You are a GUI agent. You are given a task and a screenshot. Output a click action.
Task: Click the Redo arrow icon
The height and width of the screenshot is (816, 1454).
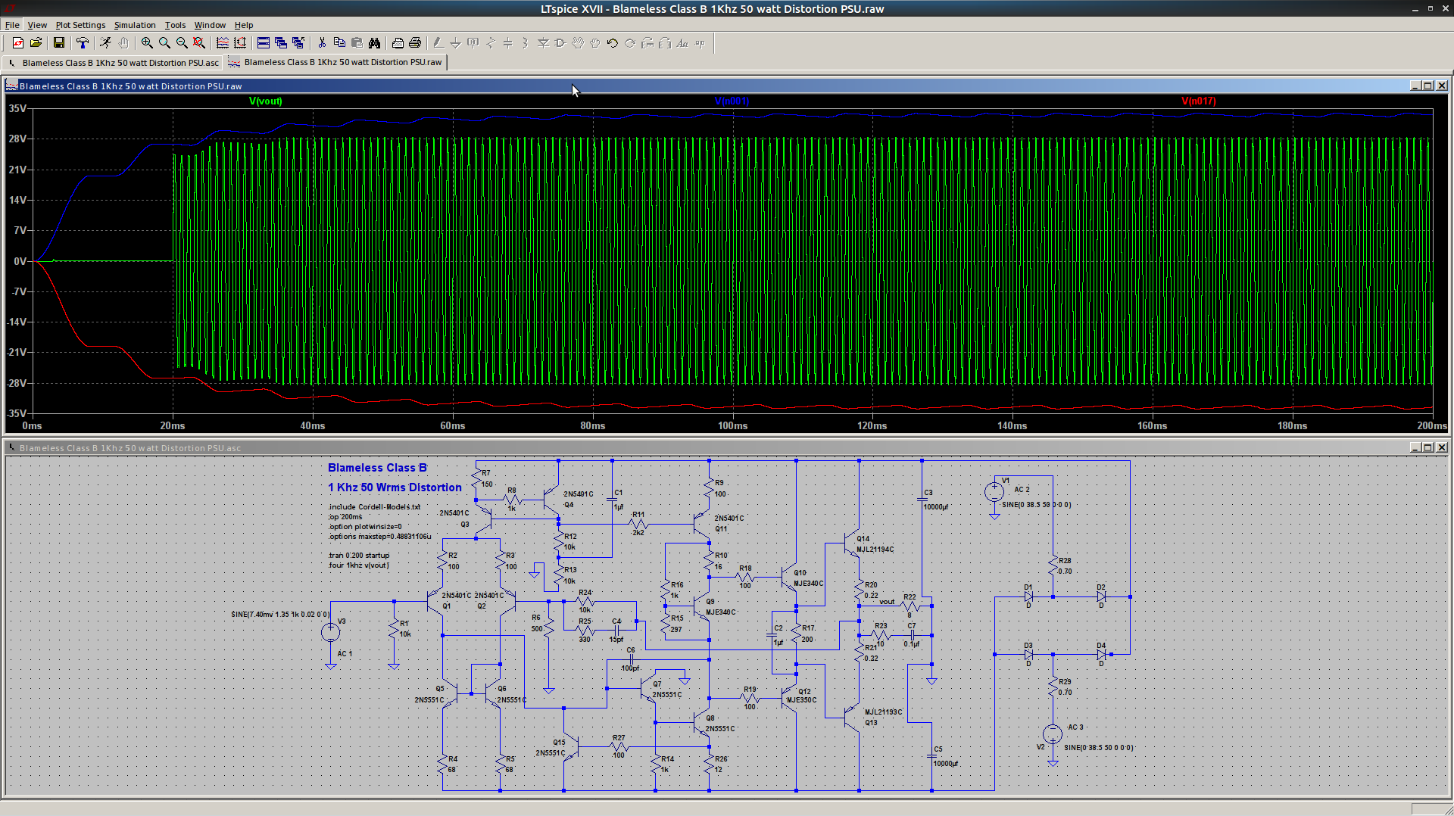630,43
